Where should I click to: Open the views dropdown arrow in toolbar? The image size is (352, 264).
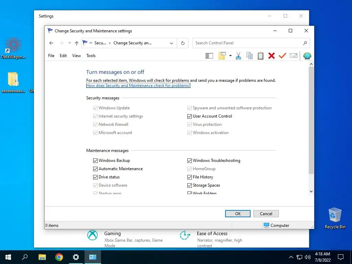230,56
